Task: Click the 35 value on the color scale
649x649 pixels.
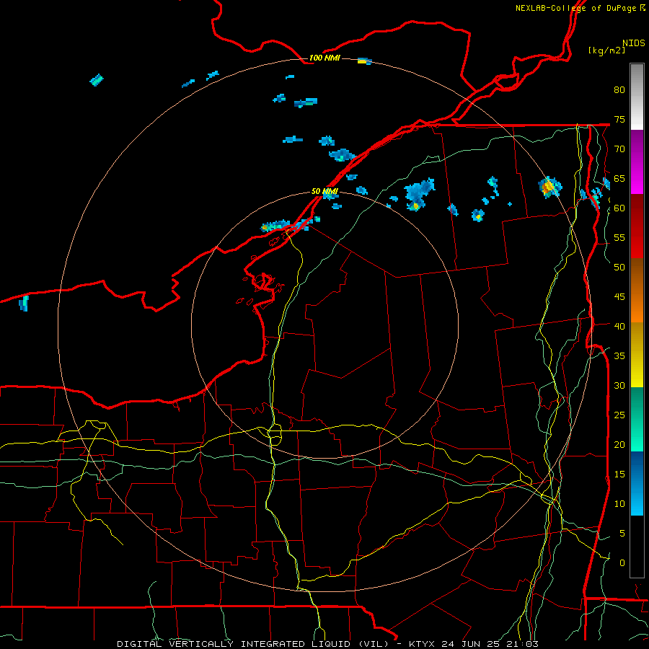Action: tap(619, 356)
